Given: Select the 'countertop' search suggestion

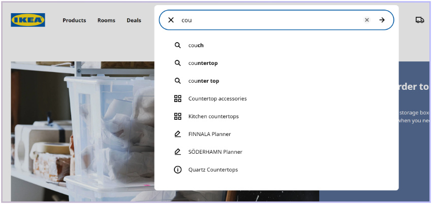Looking at the screenshot, I should tap(203, 63).
